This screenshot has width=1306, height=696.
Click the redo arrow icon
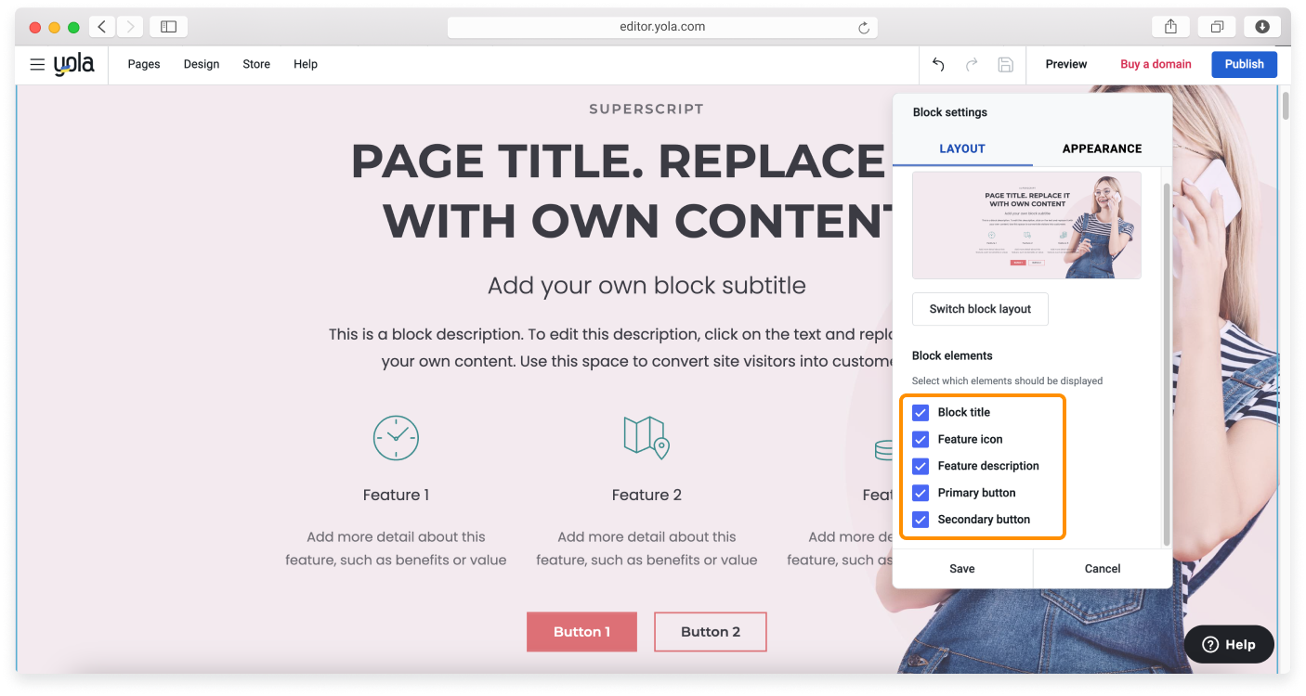click(x=972, y=65)
